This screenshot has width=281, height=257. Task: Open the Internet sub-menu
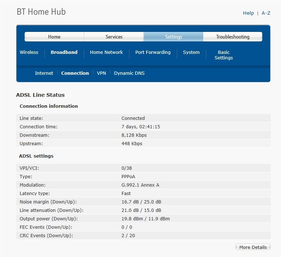click(x=44, y=73)
